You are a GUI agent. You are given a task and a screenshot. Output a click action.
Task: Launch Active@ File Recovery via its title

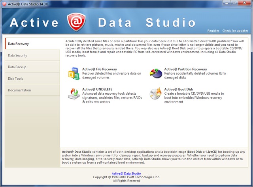(100, 69)
